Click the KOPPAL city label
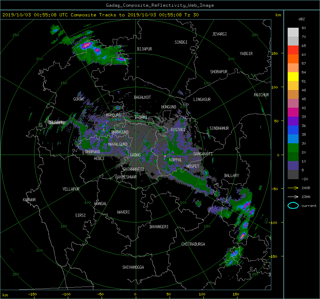This screenshot has height=299, width=320. pyautogui.click(x=176, y=160)
